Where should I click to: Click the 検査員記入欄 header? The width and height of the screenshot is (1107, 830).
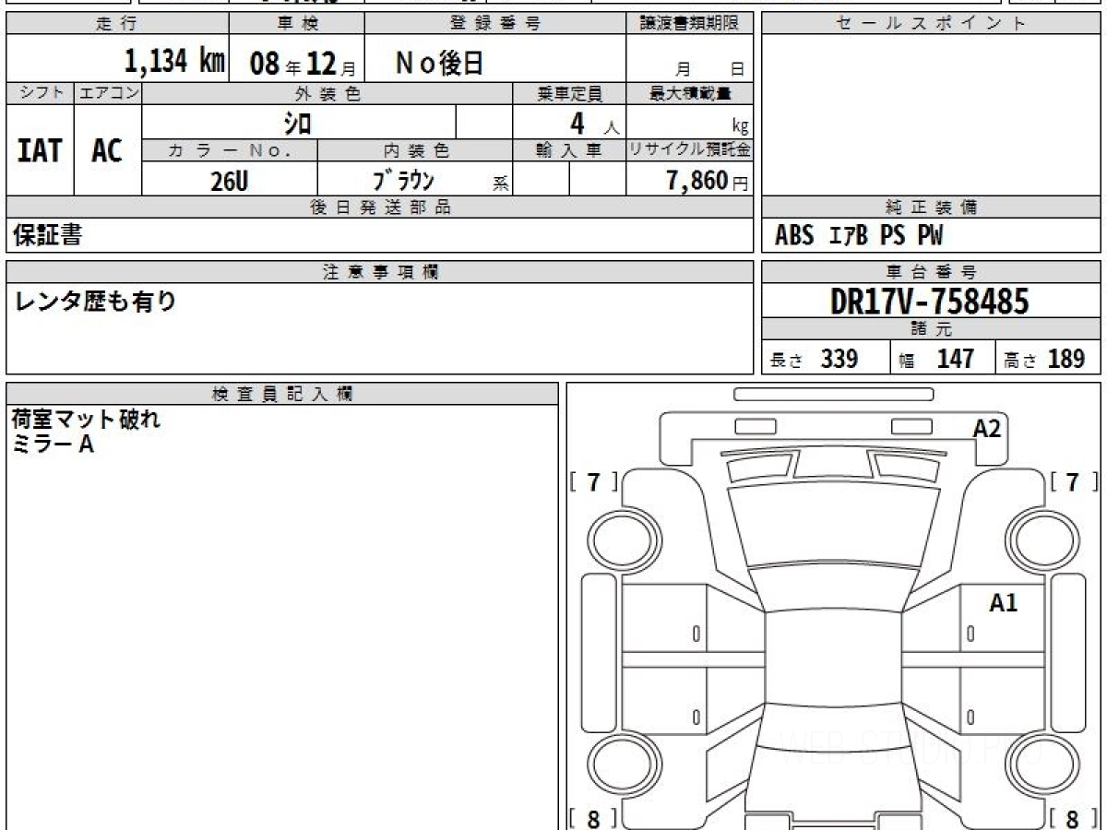pyautogui.click(x=282, y=393)
